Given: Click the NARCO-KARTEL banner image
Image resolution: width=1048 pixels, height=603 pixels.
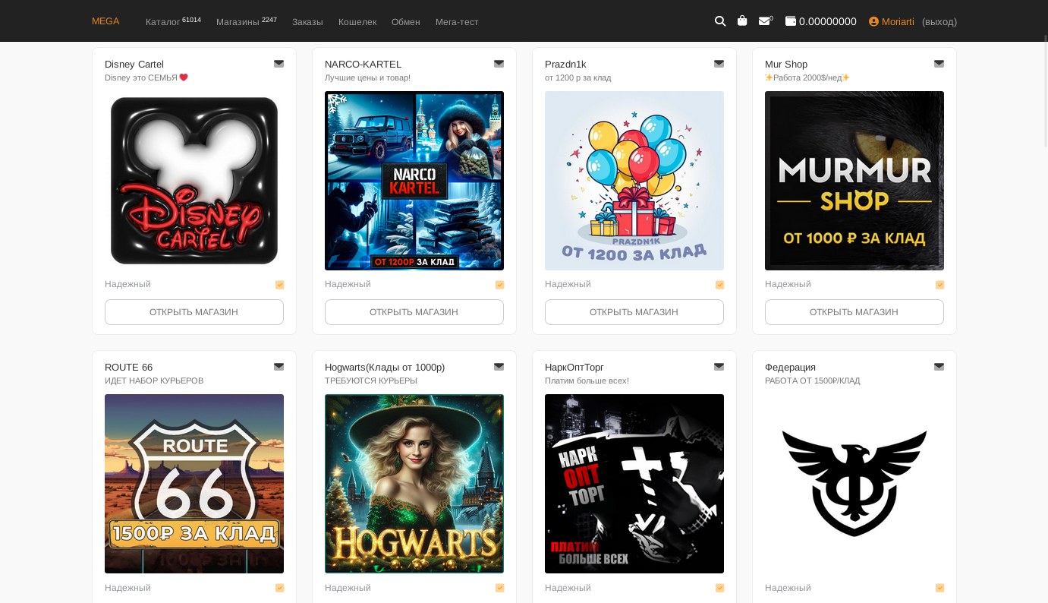Looking at the screenshot, I should [x=414, y=181].
